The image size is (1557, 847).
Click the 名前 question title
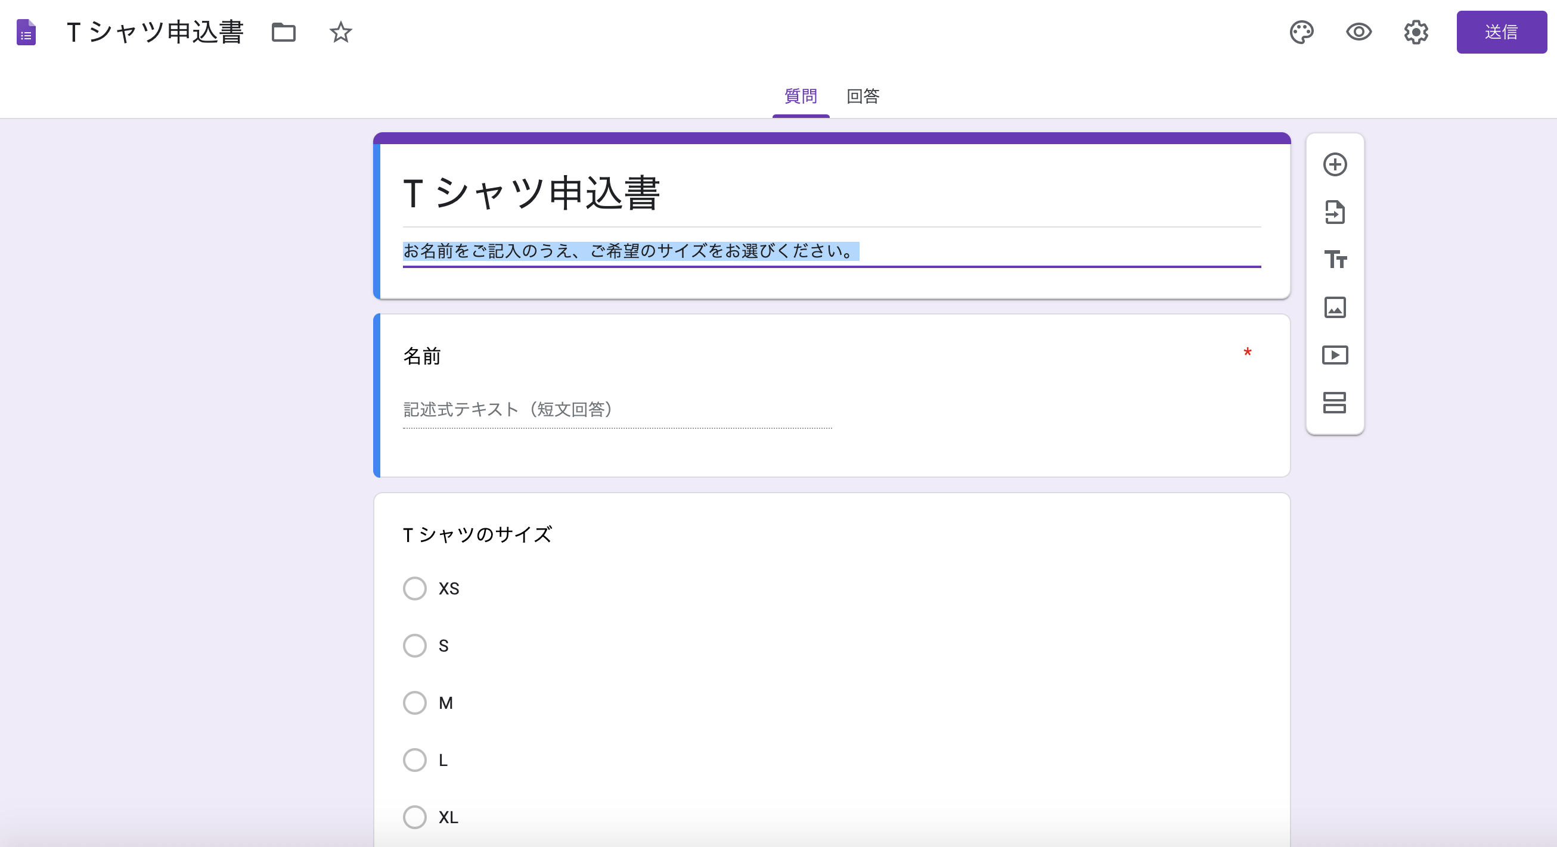[x=422, y=356]
